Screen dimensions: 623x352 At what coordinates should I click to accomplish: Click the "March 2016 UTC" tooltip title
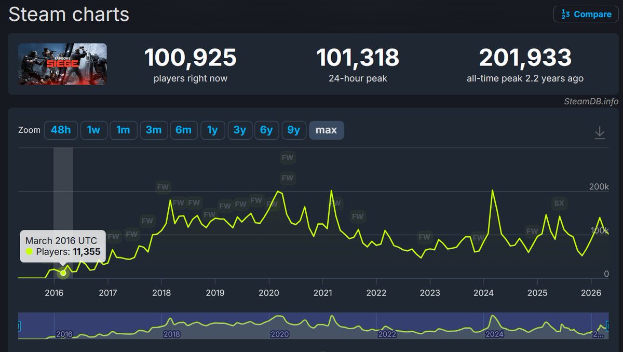(61, 241)
